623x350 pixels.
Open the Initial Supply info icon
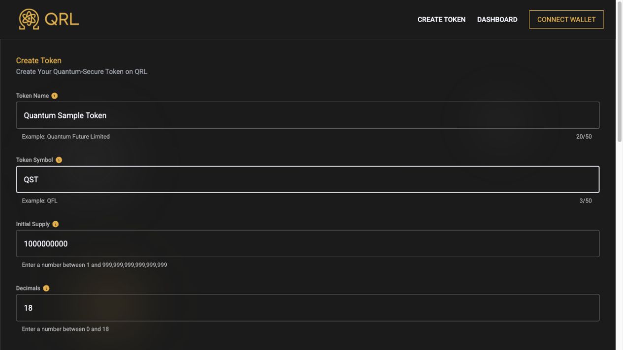point(55,224)
